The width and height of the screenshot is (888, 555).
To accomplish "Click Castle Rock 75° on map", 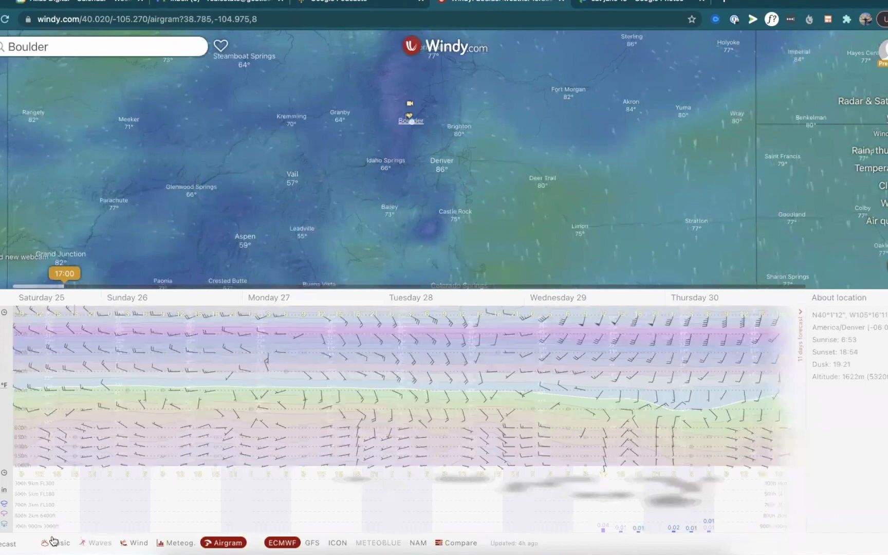I will pyautogui.click(x=455, y=215).
